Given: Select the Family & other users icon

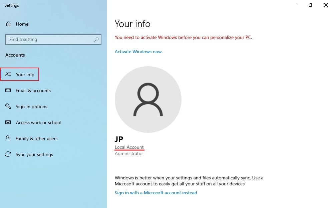Looking at the screenshot, I should pyautogui.click(x=8, y=138).
